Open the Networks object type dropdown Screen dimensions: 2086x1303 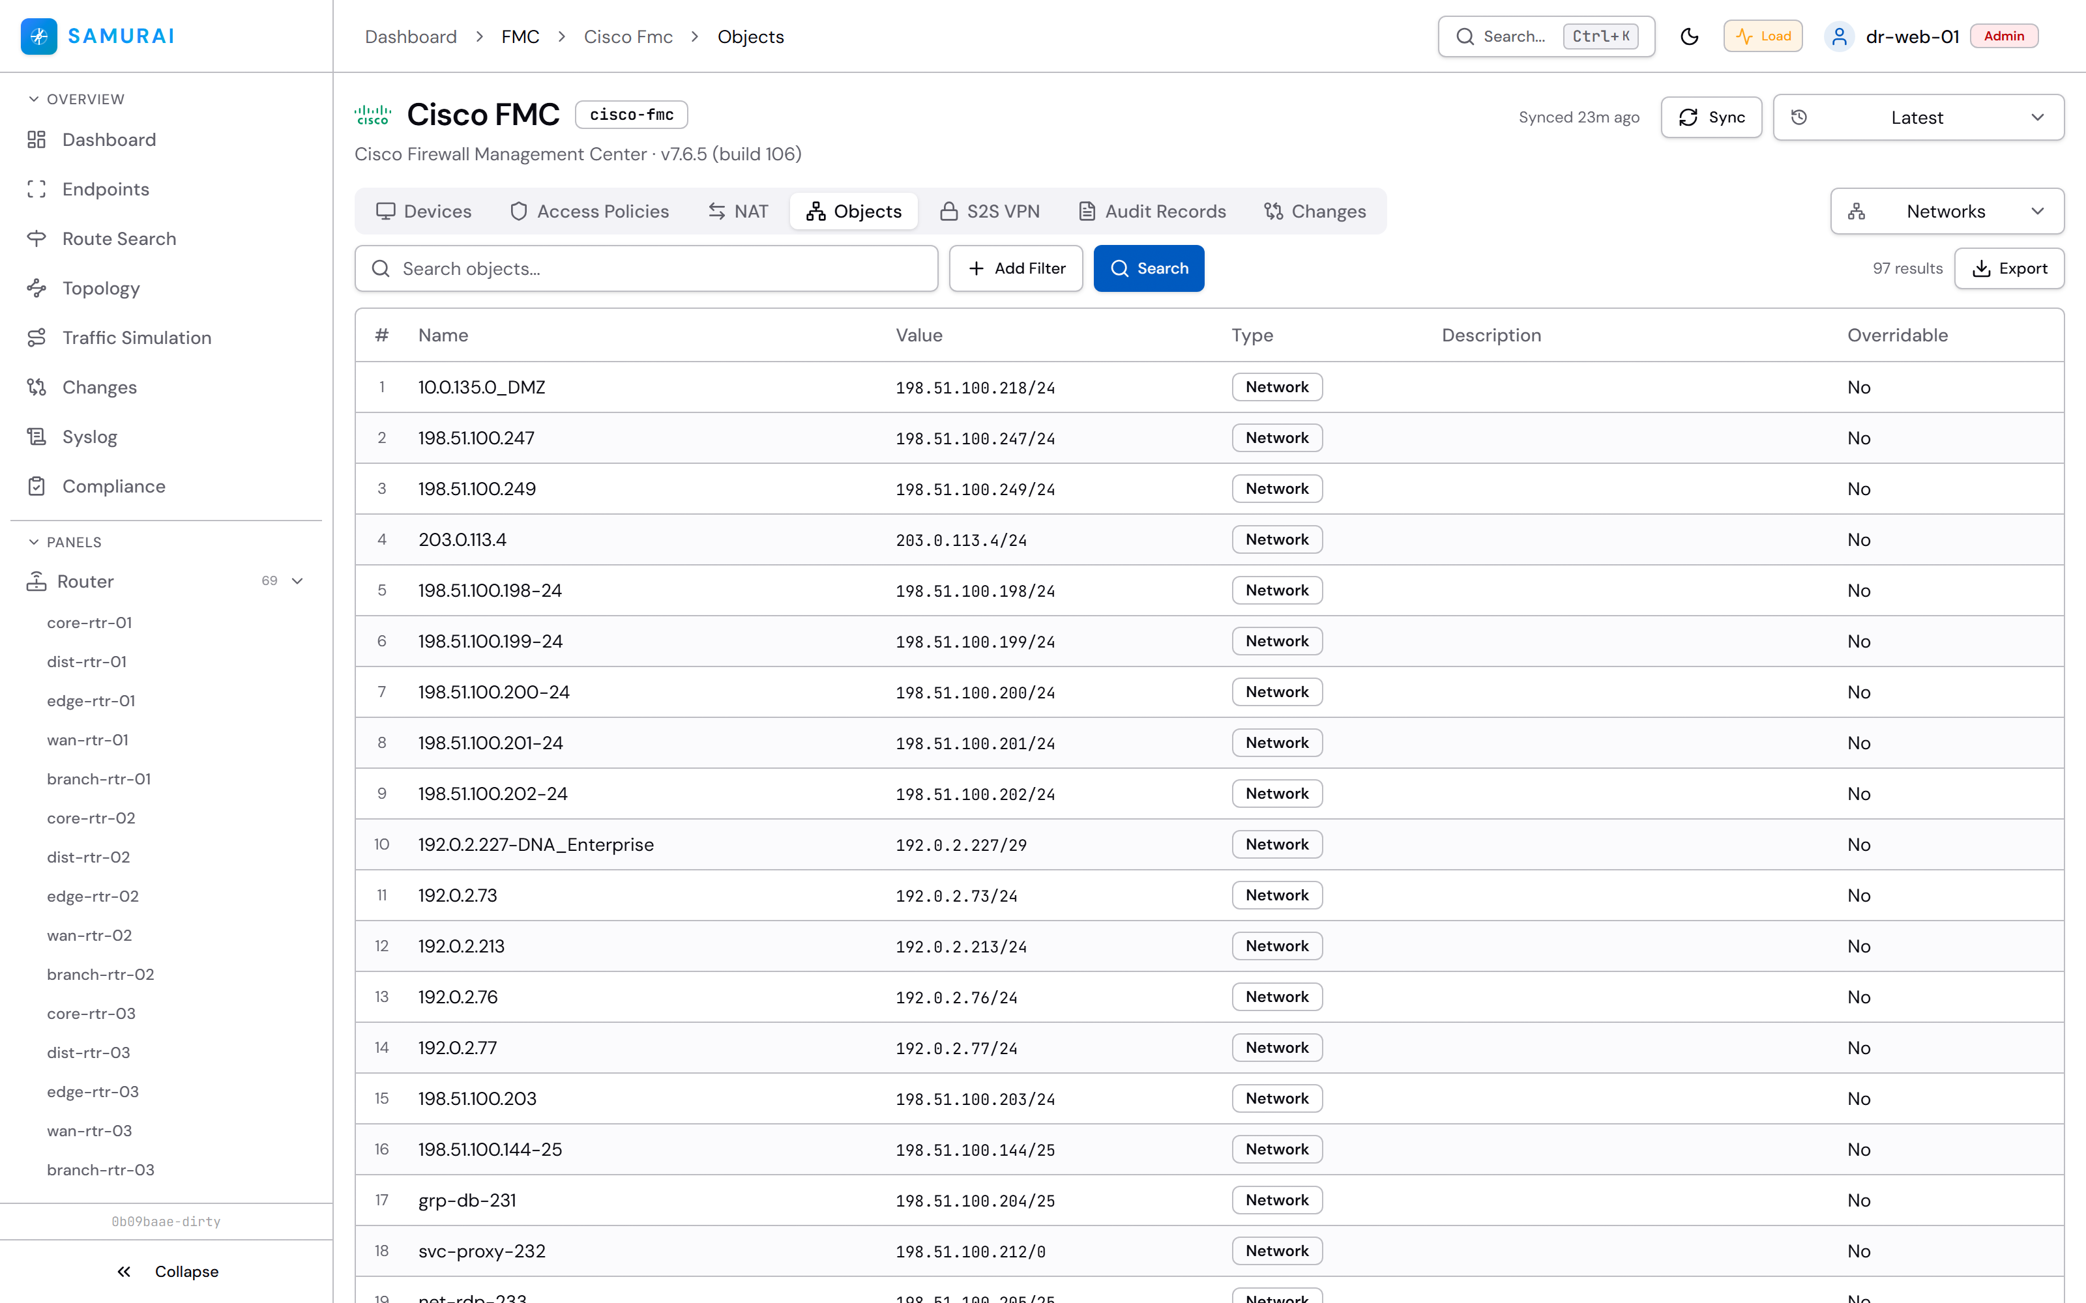(x=1946, y=211)
